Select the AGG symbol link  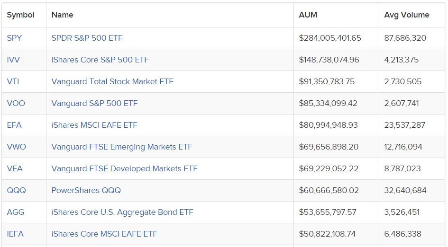[x=16, y=212]
